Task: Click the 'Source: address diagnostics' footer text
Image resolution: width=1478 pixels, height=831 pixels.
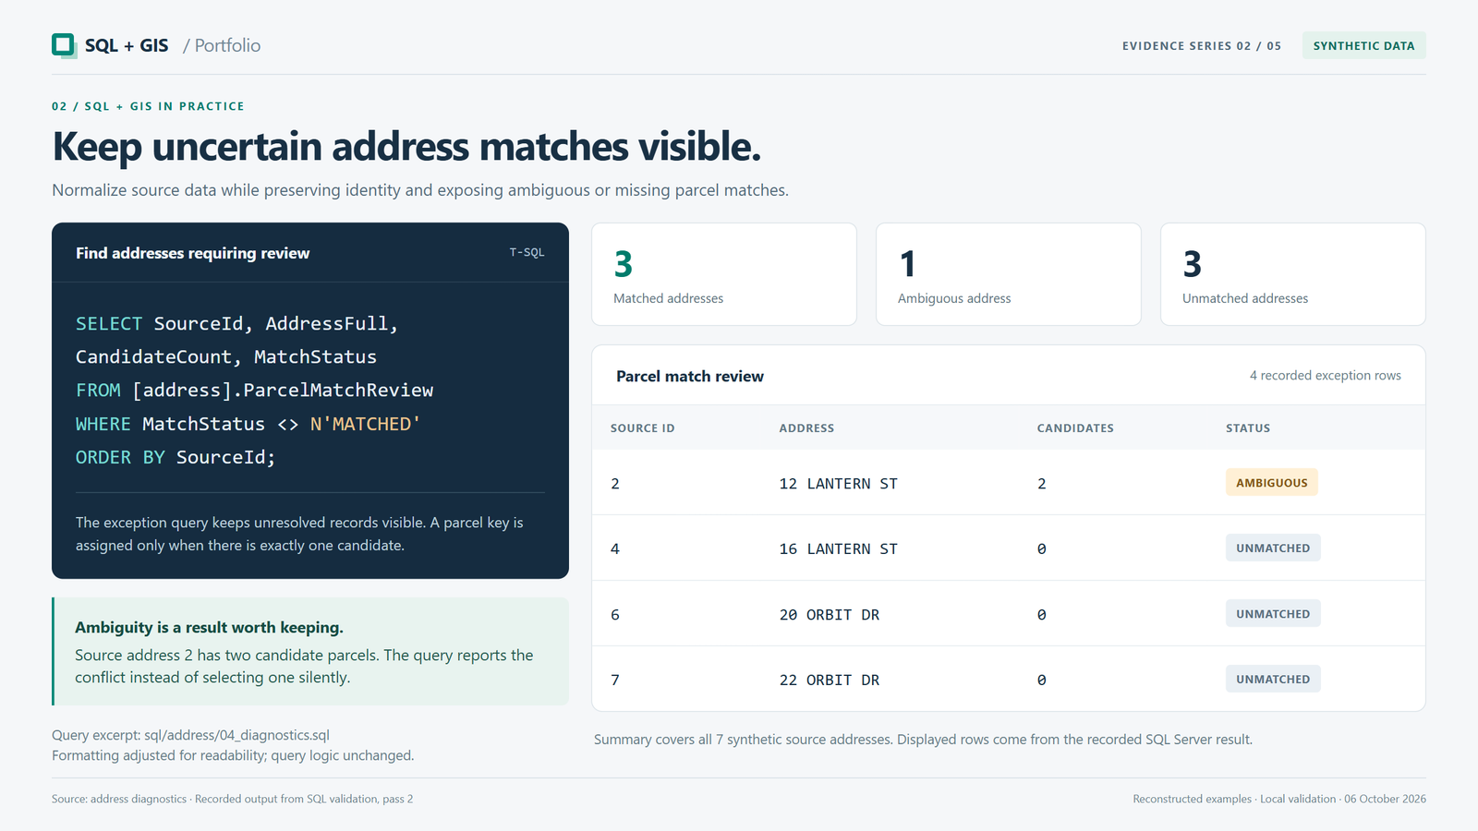Action: [x=119, y=800]
